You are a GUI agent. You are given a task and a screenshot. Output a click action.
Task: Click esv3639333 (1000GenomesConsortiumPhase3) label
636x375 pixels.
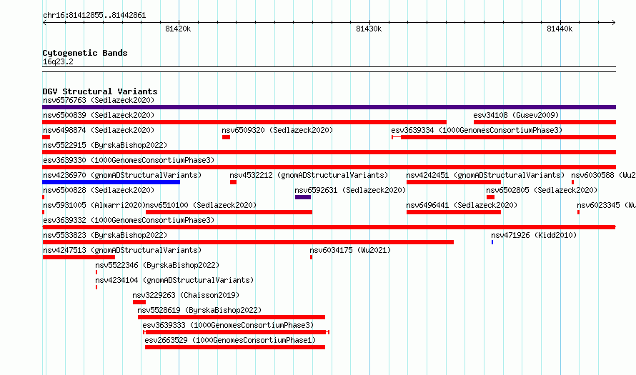click(228, 325)
